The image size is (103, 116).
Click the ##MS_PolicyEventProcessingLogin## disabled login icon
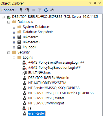[25, 63]
